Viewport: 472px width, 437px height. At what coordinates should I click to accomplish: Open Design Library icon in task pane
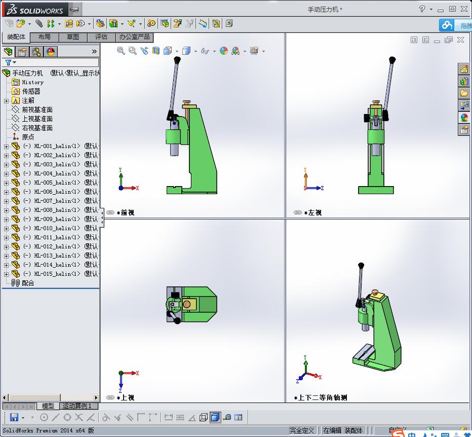pyautogui.click(x=464, y=81)
